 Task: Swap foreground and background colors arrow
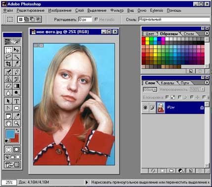17,131
